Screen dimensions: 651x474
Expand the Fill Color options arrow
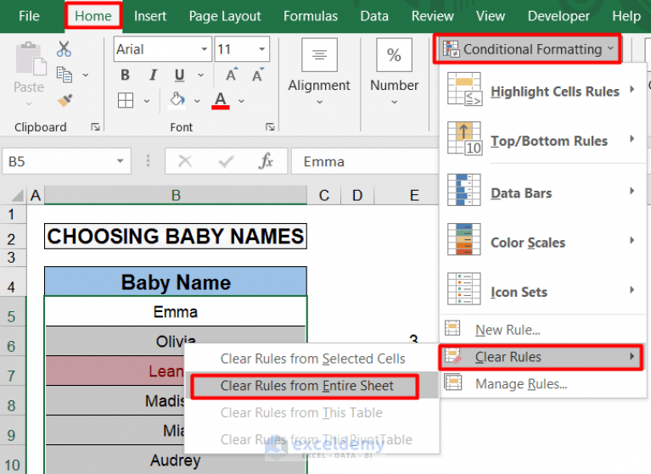[x=197, y=101]
